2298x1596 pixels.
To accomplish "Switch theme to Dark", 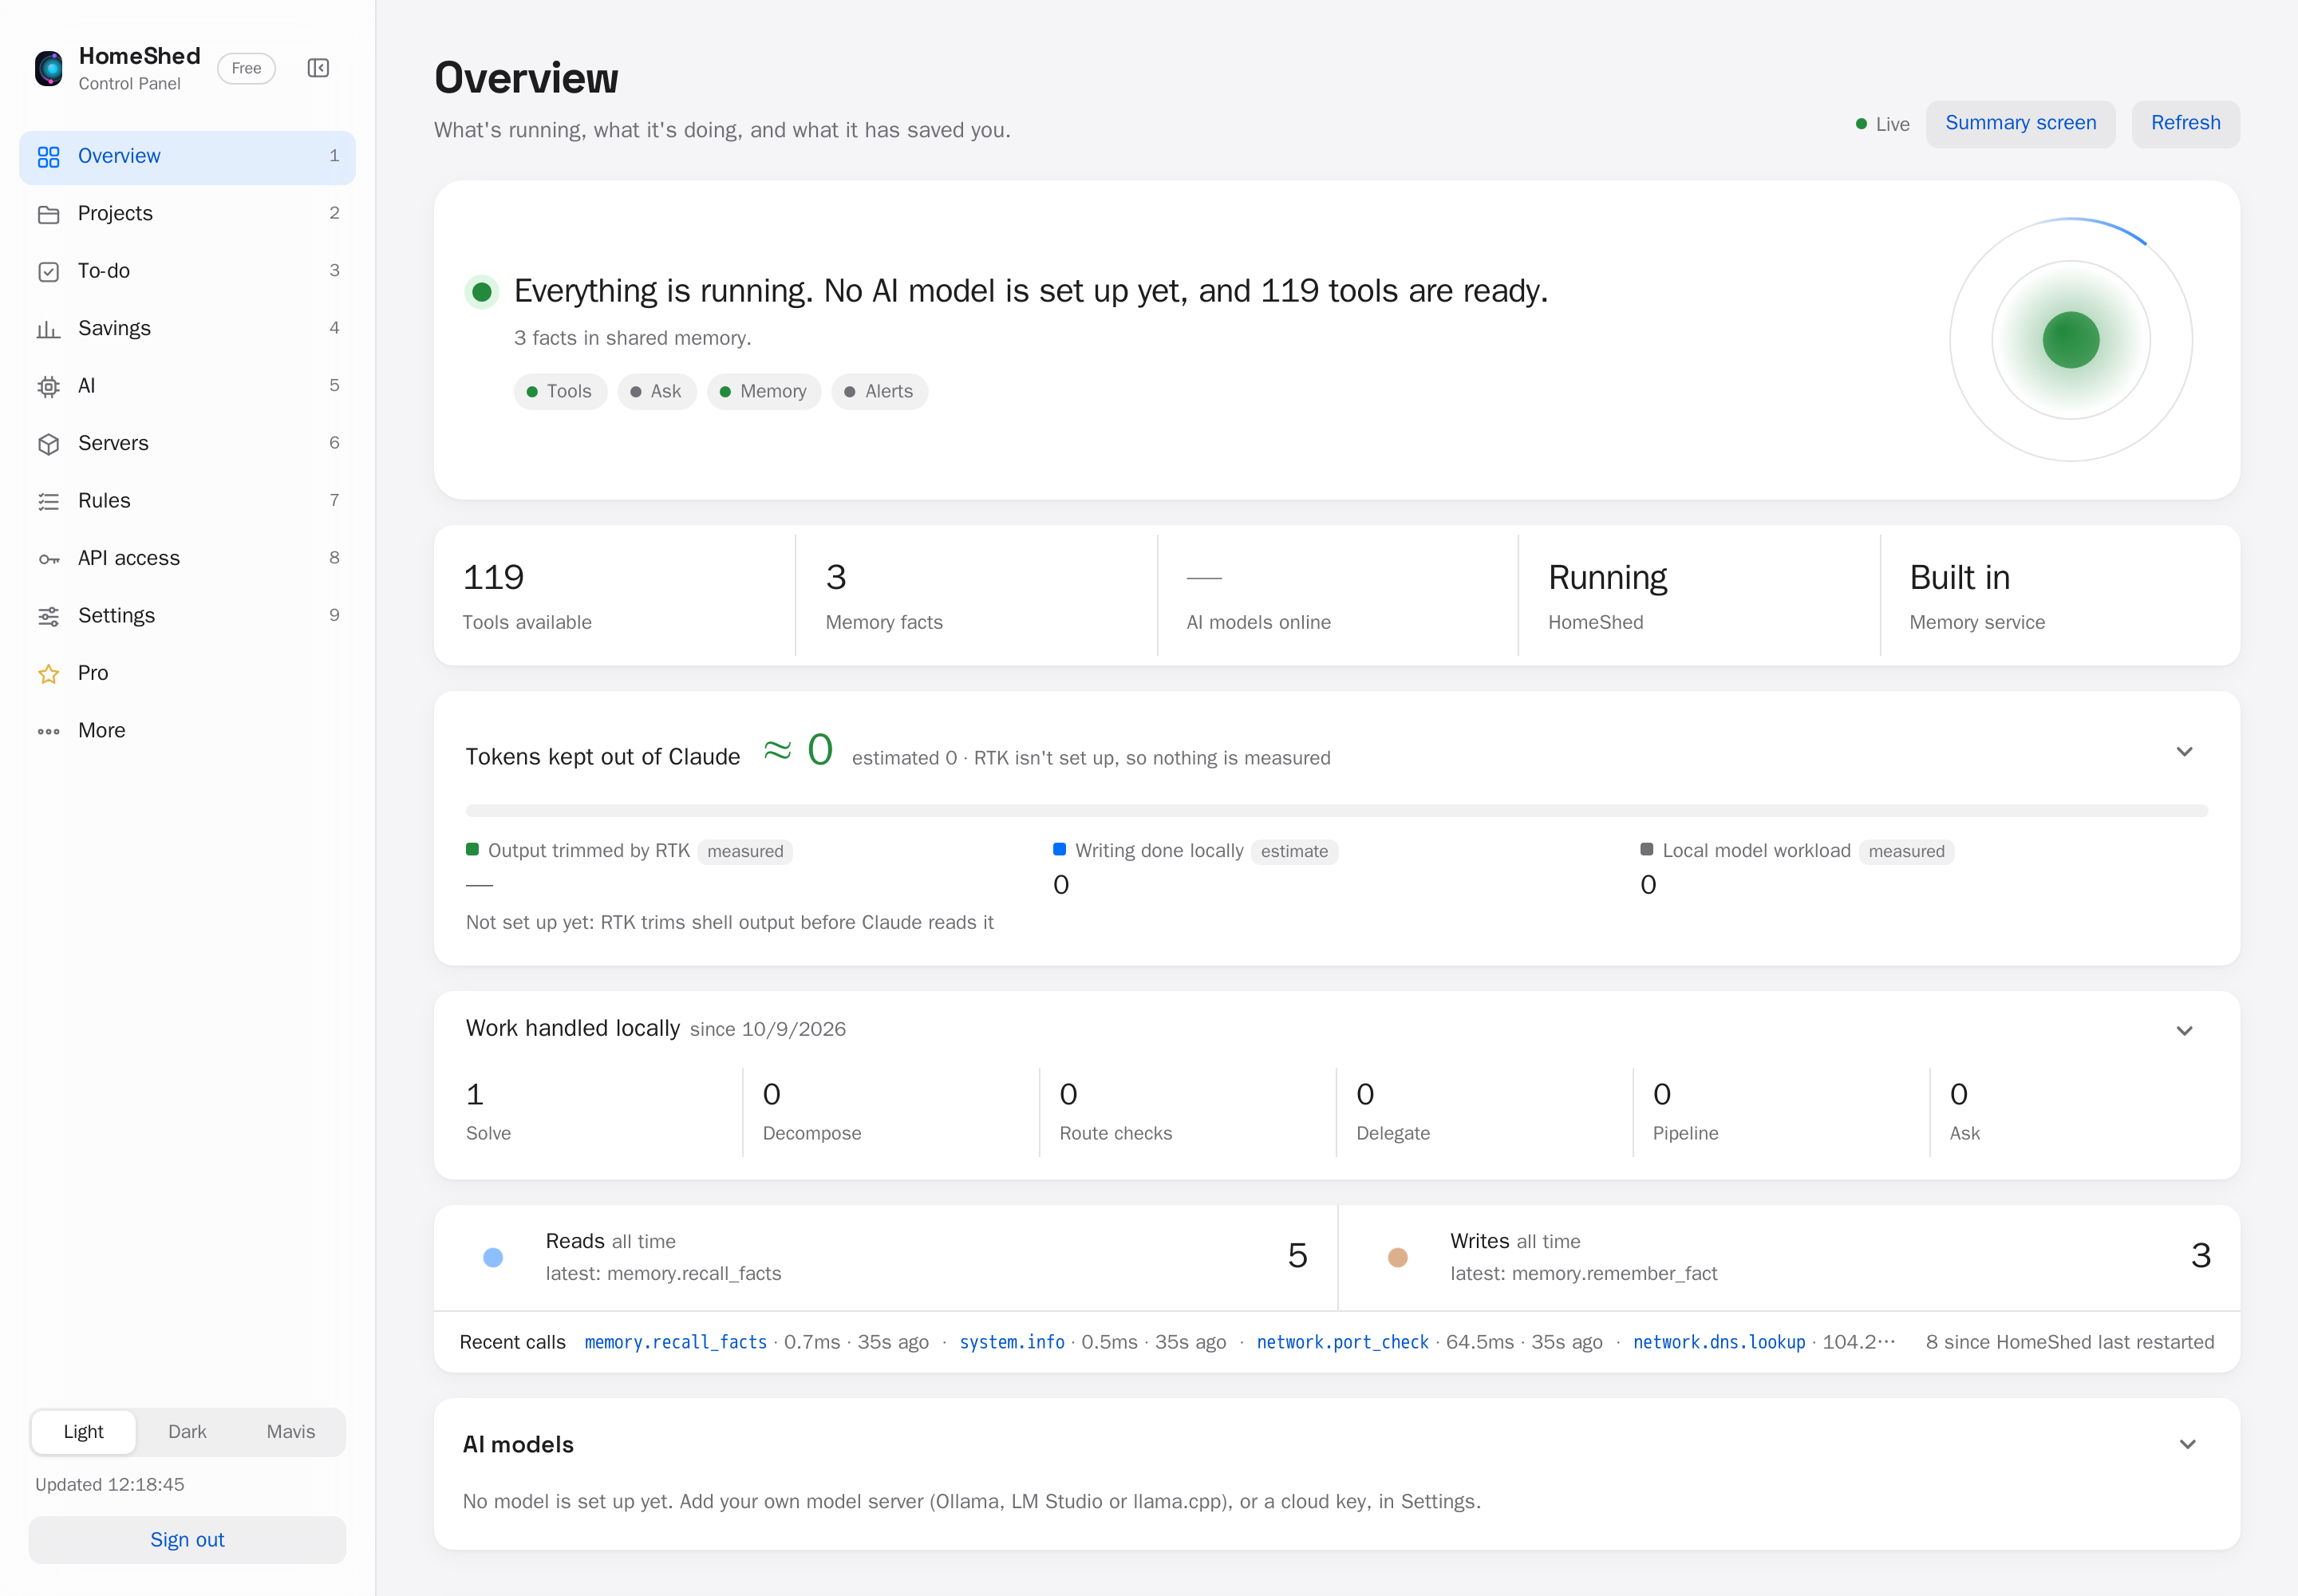I will [x=187, y=1432].
